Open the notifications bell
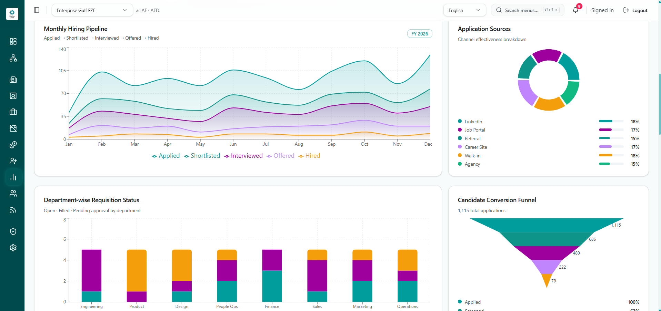The image size is (661, 311). click(575, 10)
